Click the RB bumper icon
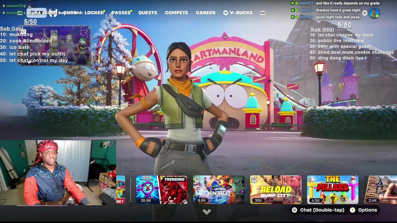The width and height of the screenshot is (397, 223). point(263,13)
